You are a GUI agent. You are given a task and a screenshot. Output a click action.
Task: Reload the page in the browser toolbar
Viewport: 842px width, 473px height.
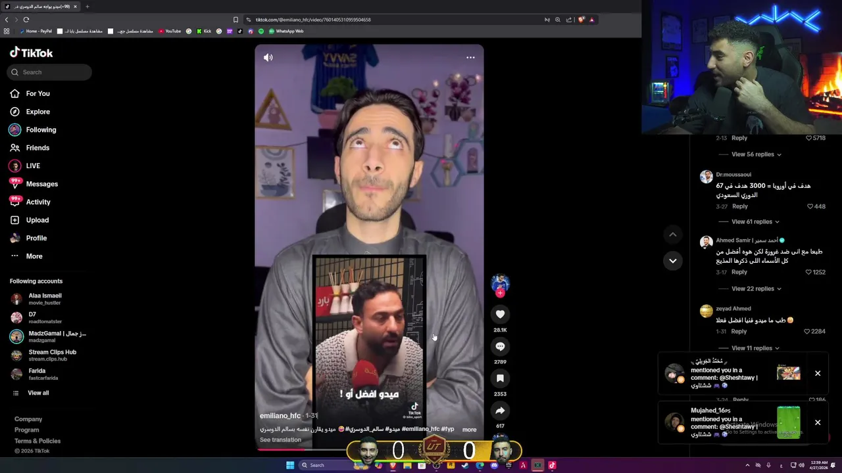(26, 20)
